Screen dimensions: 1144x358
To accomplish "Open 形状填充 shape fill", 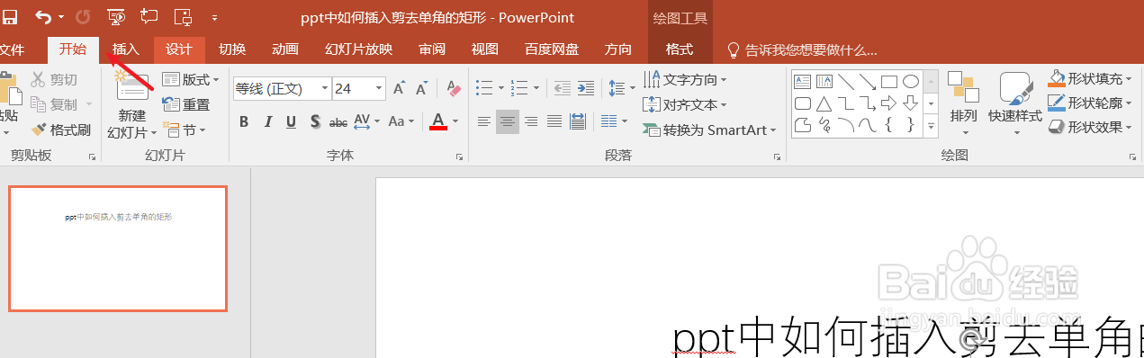I will click(x=1091, y=79).
